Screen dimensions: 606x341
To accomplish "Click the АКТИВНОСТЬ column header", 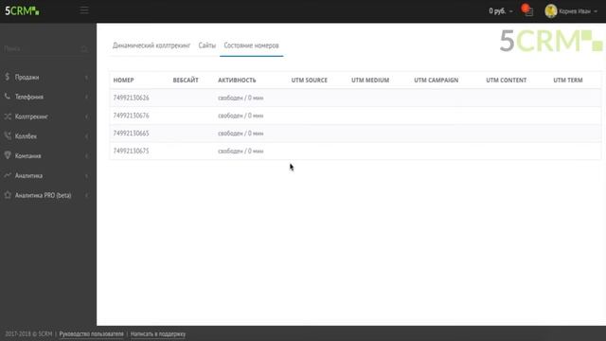I will [x=237, y=80].
